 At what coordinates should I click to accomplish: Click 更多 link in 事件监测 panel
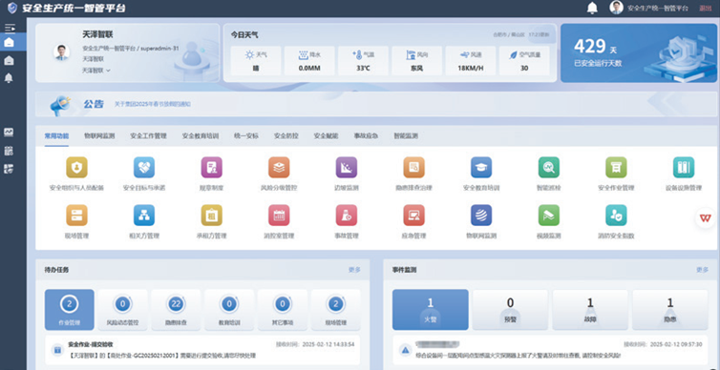point(702,270)
